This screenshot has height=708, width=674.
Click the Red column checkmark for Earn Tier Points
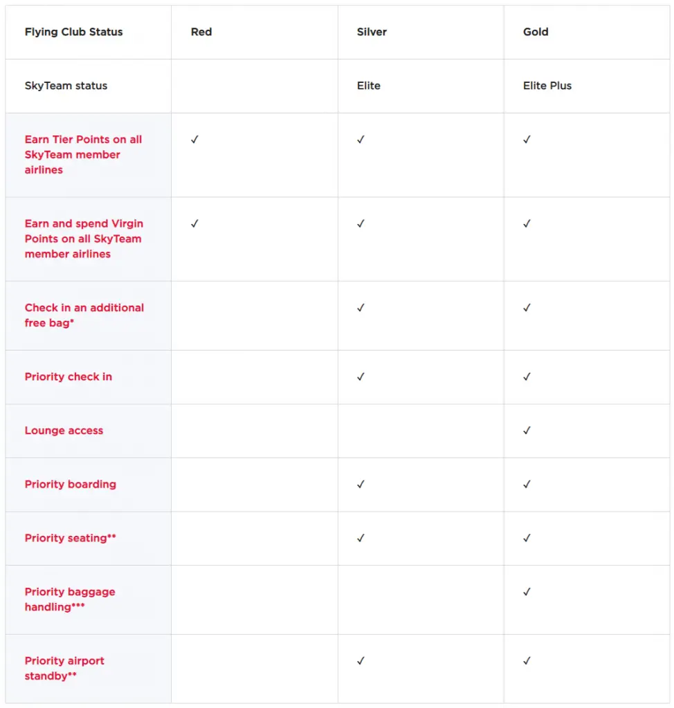point(195,140)
